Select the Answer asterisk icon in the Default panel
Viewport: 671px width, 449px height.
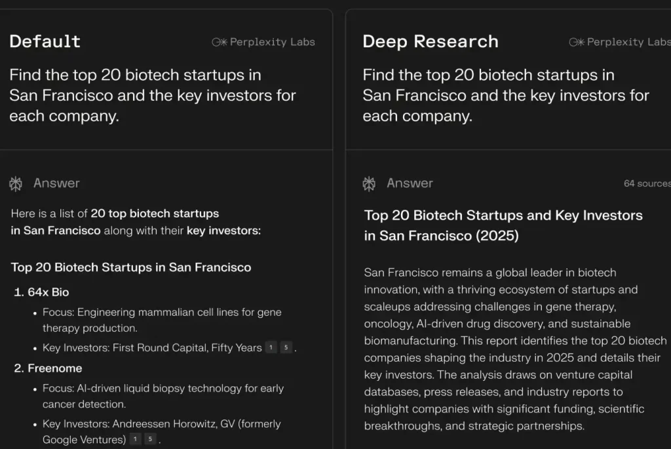click(x=14, y=184)
